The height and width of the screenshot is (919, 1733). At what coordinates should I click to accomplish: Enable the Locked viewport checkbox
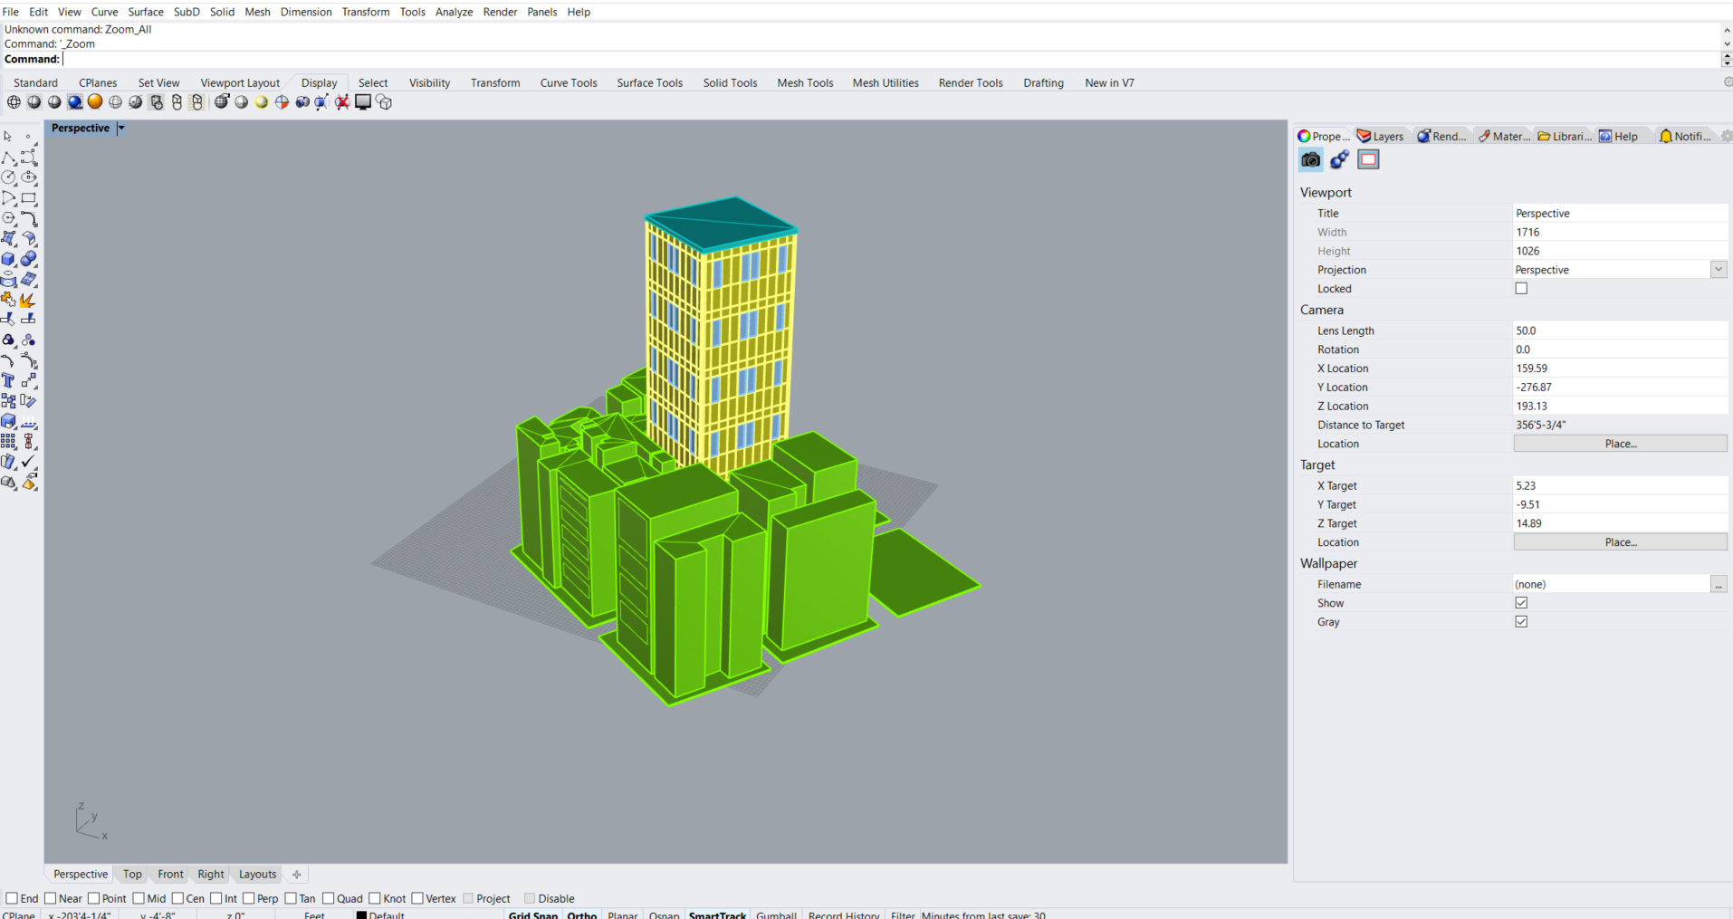coord(1521,288)
